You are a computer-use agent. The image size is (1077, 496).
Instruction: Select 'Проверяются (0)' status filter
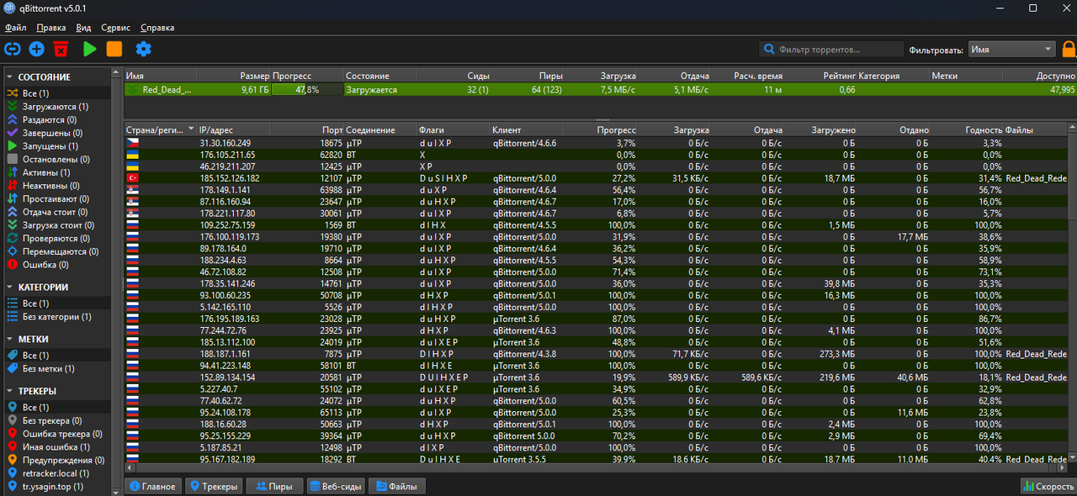pos(57,238)
